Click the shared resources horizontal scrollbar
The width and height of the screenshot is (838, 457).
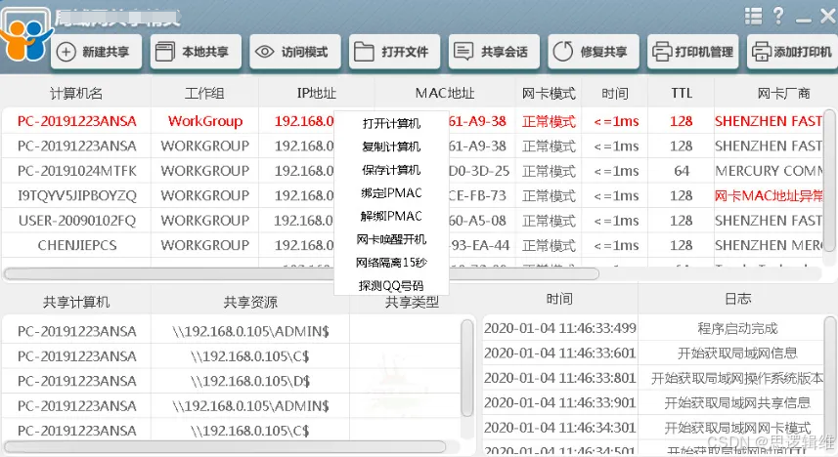click(225, 446)
